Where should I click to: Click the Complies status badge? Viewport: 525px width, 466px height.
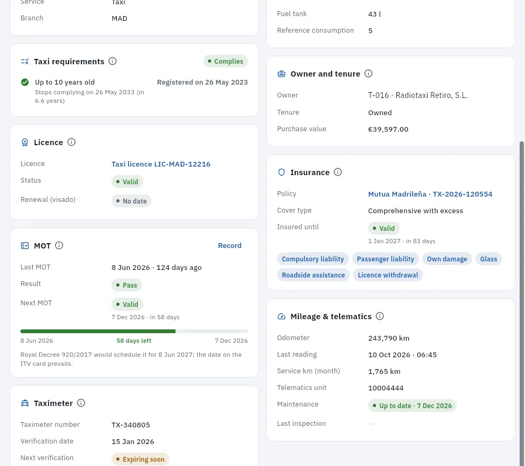coord(226,61)
